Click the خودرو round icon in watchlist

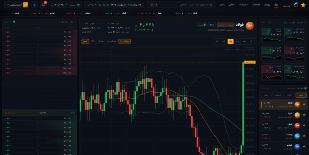pos(297,147)
